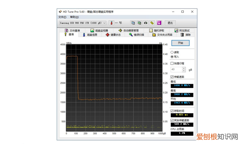The width and height of the screenshot is (248, 144).
Task: Click the CPU usage value 1.2%
Action: (x=182, y=134)
